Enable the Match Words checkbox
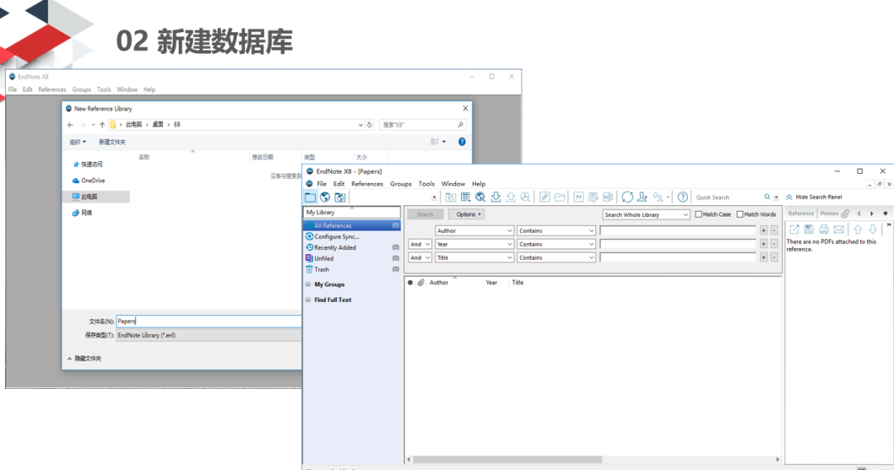 [740, 214]
